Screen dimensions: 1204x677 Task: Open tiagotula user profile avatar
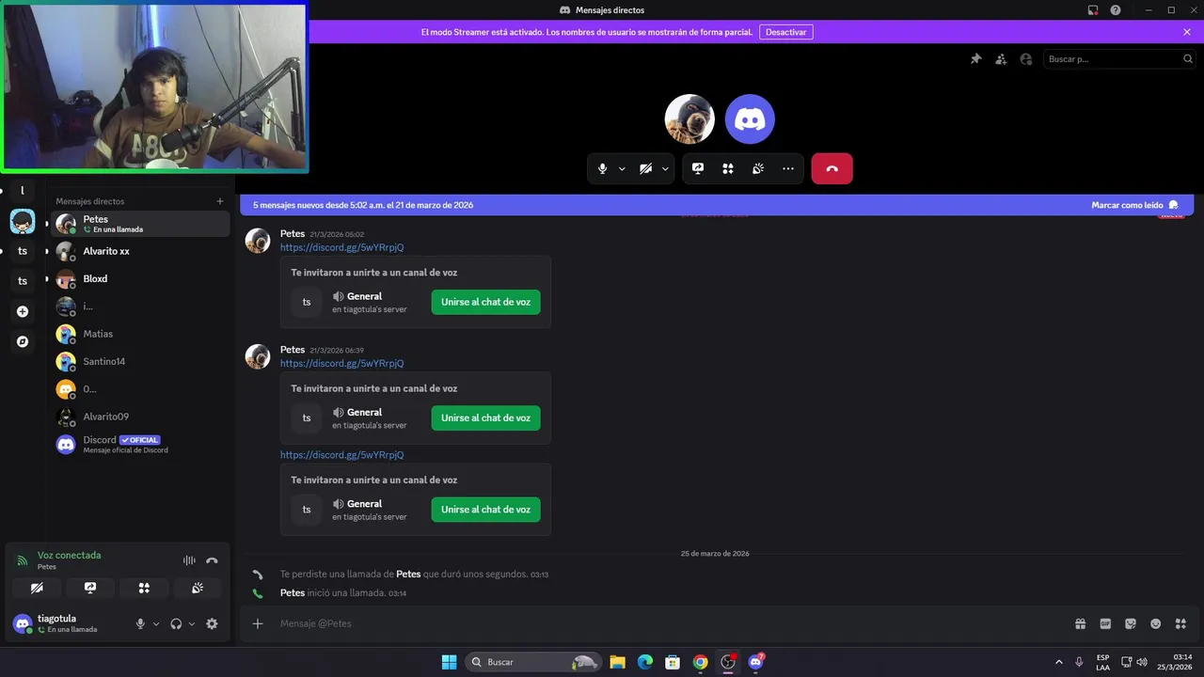(22, 623)
